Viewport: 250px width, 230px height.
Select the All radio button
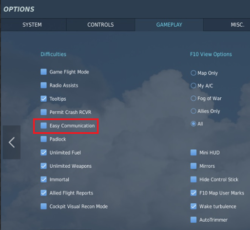(193, 124)
